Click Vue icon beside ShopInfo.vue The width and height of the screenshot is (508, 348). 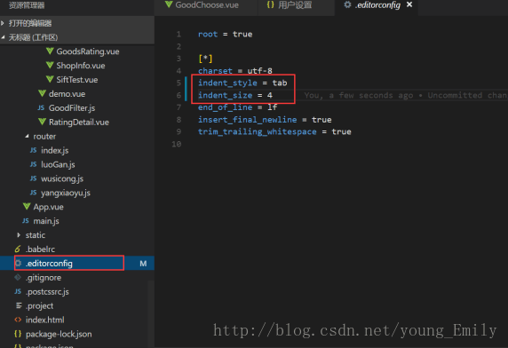tap(50, 66)
